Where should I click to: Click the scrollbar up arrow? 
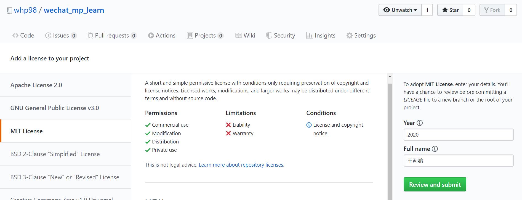click(x=390, y=77)
